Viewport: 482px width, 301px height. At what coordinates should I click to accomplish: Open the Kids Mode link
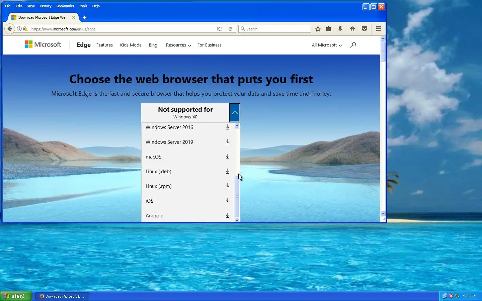pyautogui.click(x=131, y=45)
